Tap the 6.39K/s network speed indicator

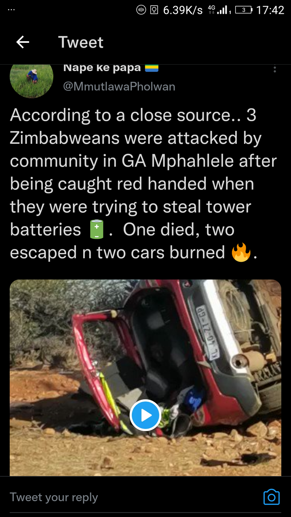[x=183, y=10]
